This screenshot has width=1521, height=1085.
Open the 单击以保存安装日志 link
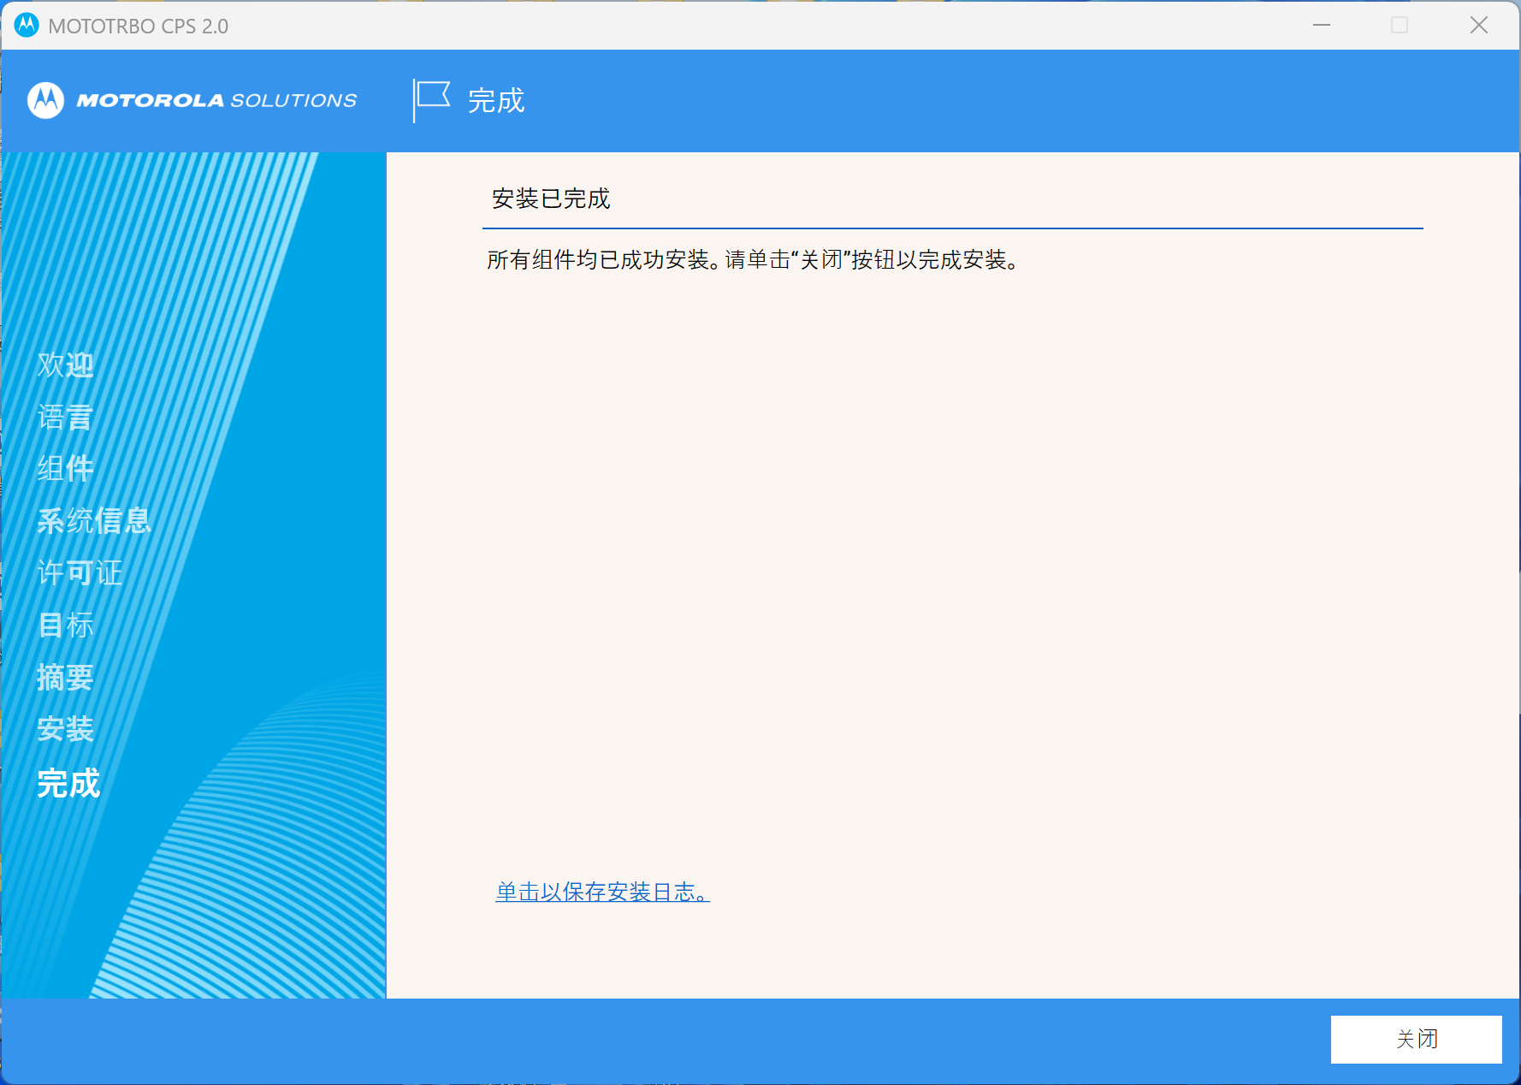602,892
